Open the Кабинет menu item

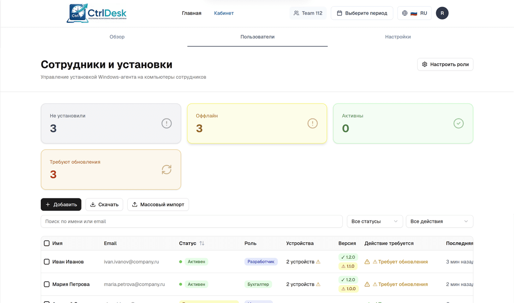pyautogui.click(x=224, y=13)
